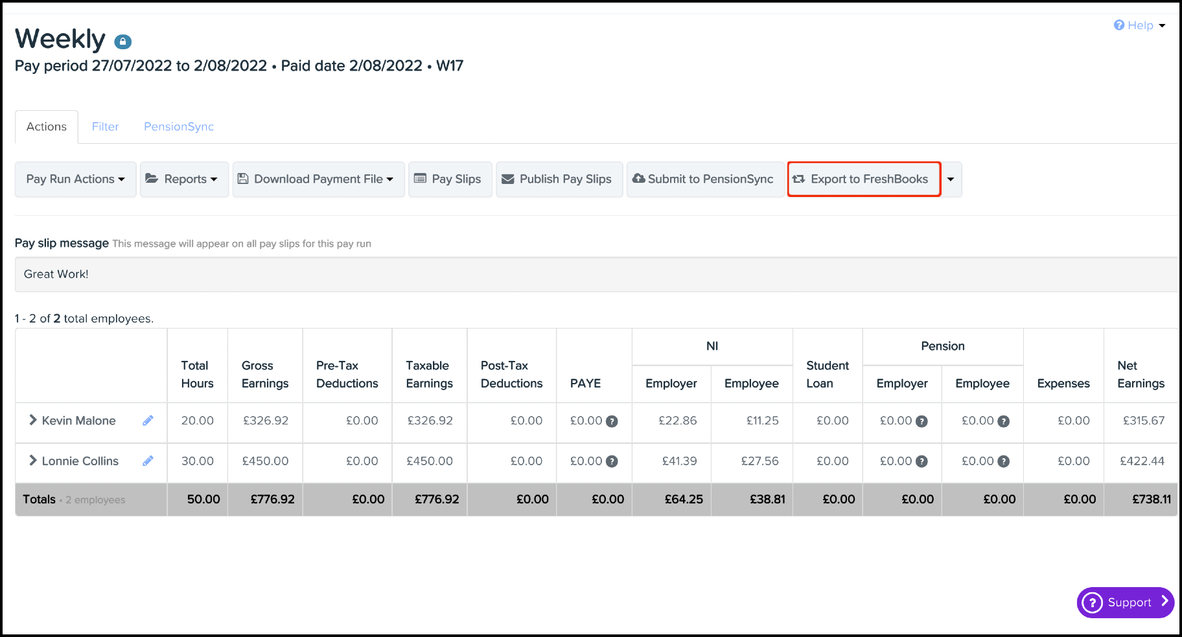Switch to the Filter tab
1182x637 pixels.
pyautogui.click(x=105, y=126)
